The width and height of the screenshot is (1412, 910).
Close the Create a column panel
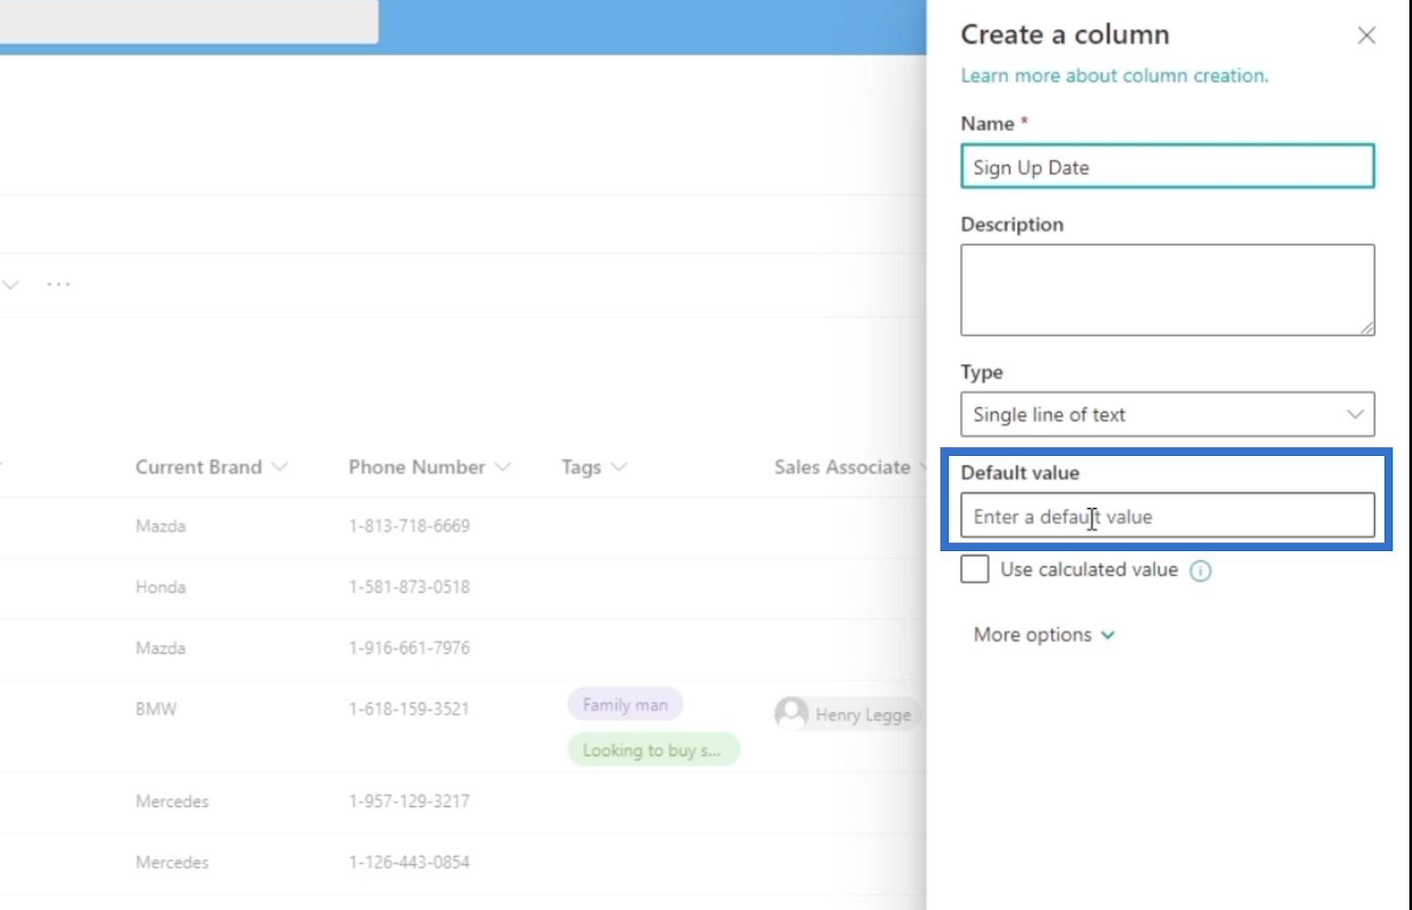point(1366,35)
